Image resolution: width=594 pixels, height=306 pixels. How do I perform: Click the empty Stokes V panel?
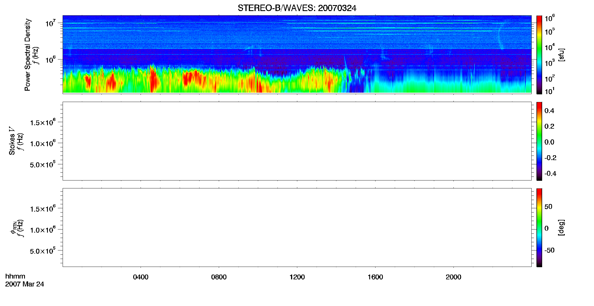(297, 141)
